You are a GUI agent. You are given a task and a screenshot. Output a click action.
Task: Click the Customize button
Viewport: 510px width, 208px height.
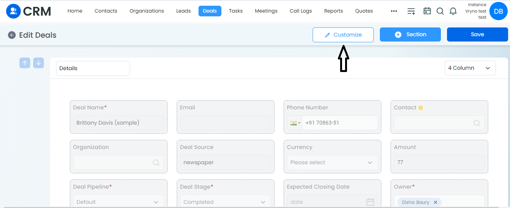(x=343, y=35)
